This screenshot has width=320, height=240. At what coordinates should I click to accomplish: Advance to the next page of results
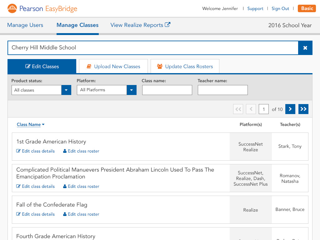point(290,109)
